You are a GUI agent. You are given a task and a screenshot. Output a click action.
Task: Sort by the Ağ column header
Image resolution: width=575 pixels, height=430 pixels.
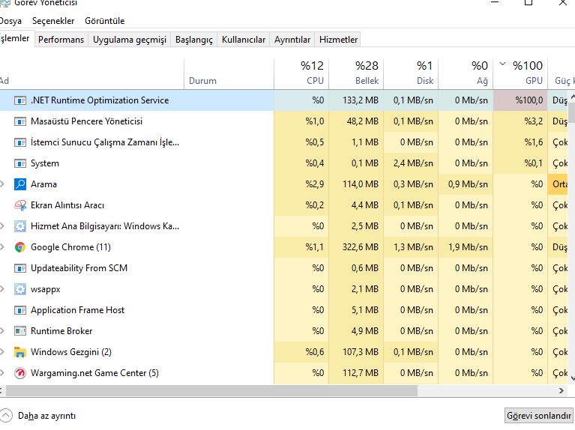click(x=466, y=73)
